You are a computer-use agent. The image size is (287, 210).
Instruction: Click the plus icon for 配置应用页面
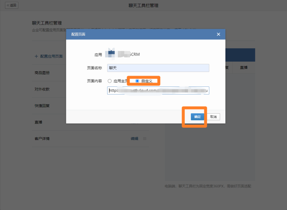tap(36, 56)
